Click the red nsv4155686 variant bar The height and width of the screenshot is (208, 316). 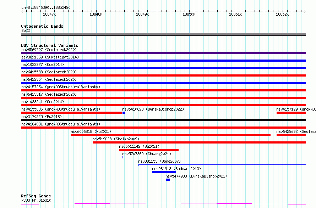(71, 113)
